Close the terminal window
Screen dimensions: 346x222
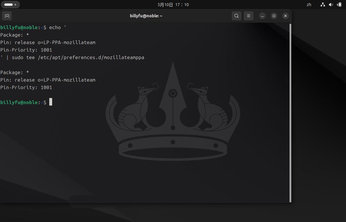[285, 16]
